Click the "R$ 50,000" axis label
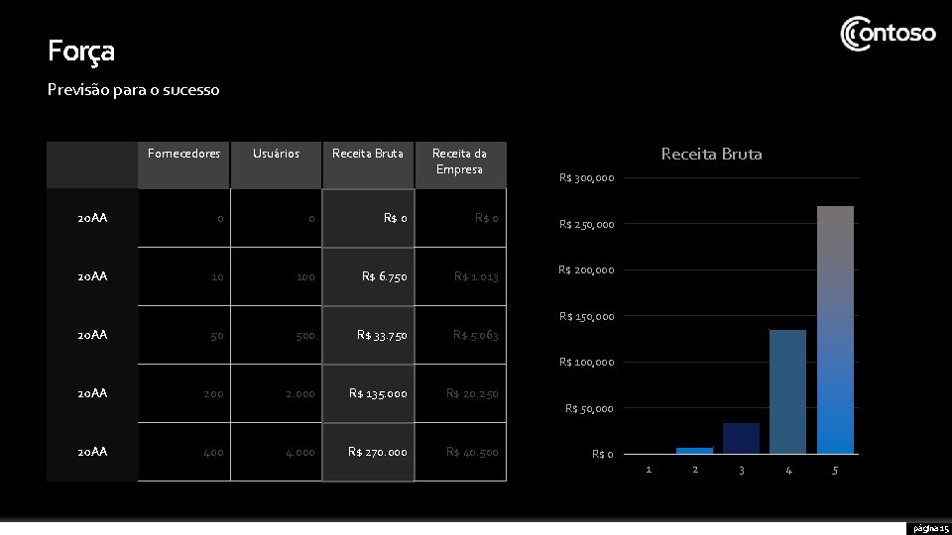This screenshot has height=535, width=952. pos(589,409)
